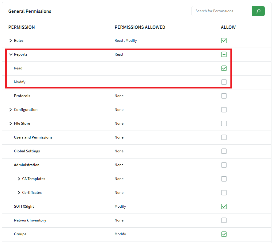Expand the File Store permission row
The width and height of the screenshot is (273, 243).
coord(11,123)
